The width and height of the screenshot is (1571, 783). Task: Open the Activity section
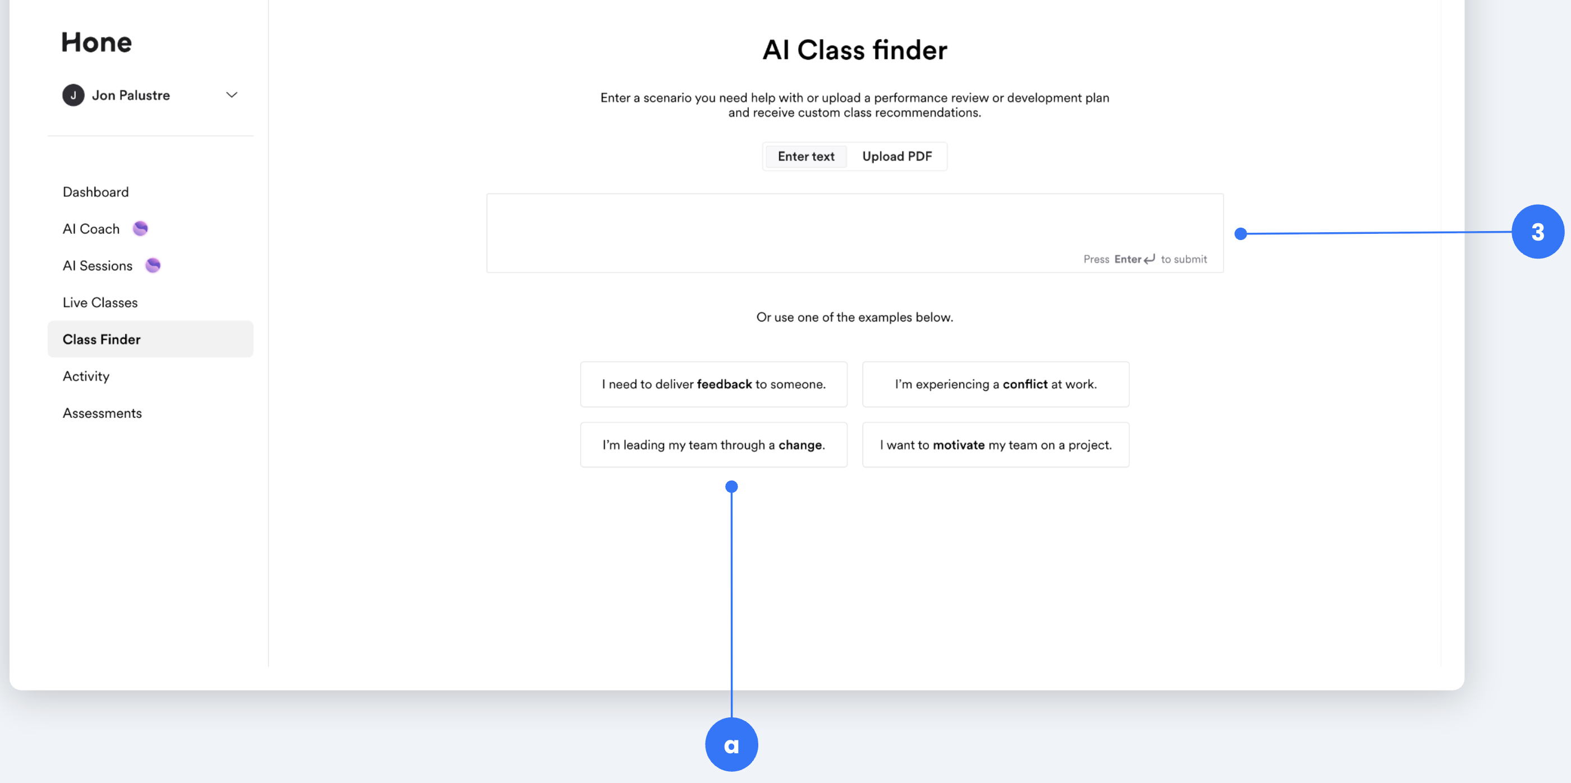tap(85, 376)
